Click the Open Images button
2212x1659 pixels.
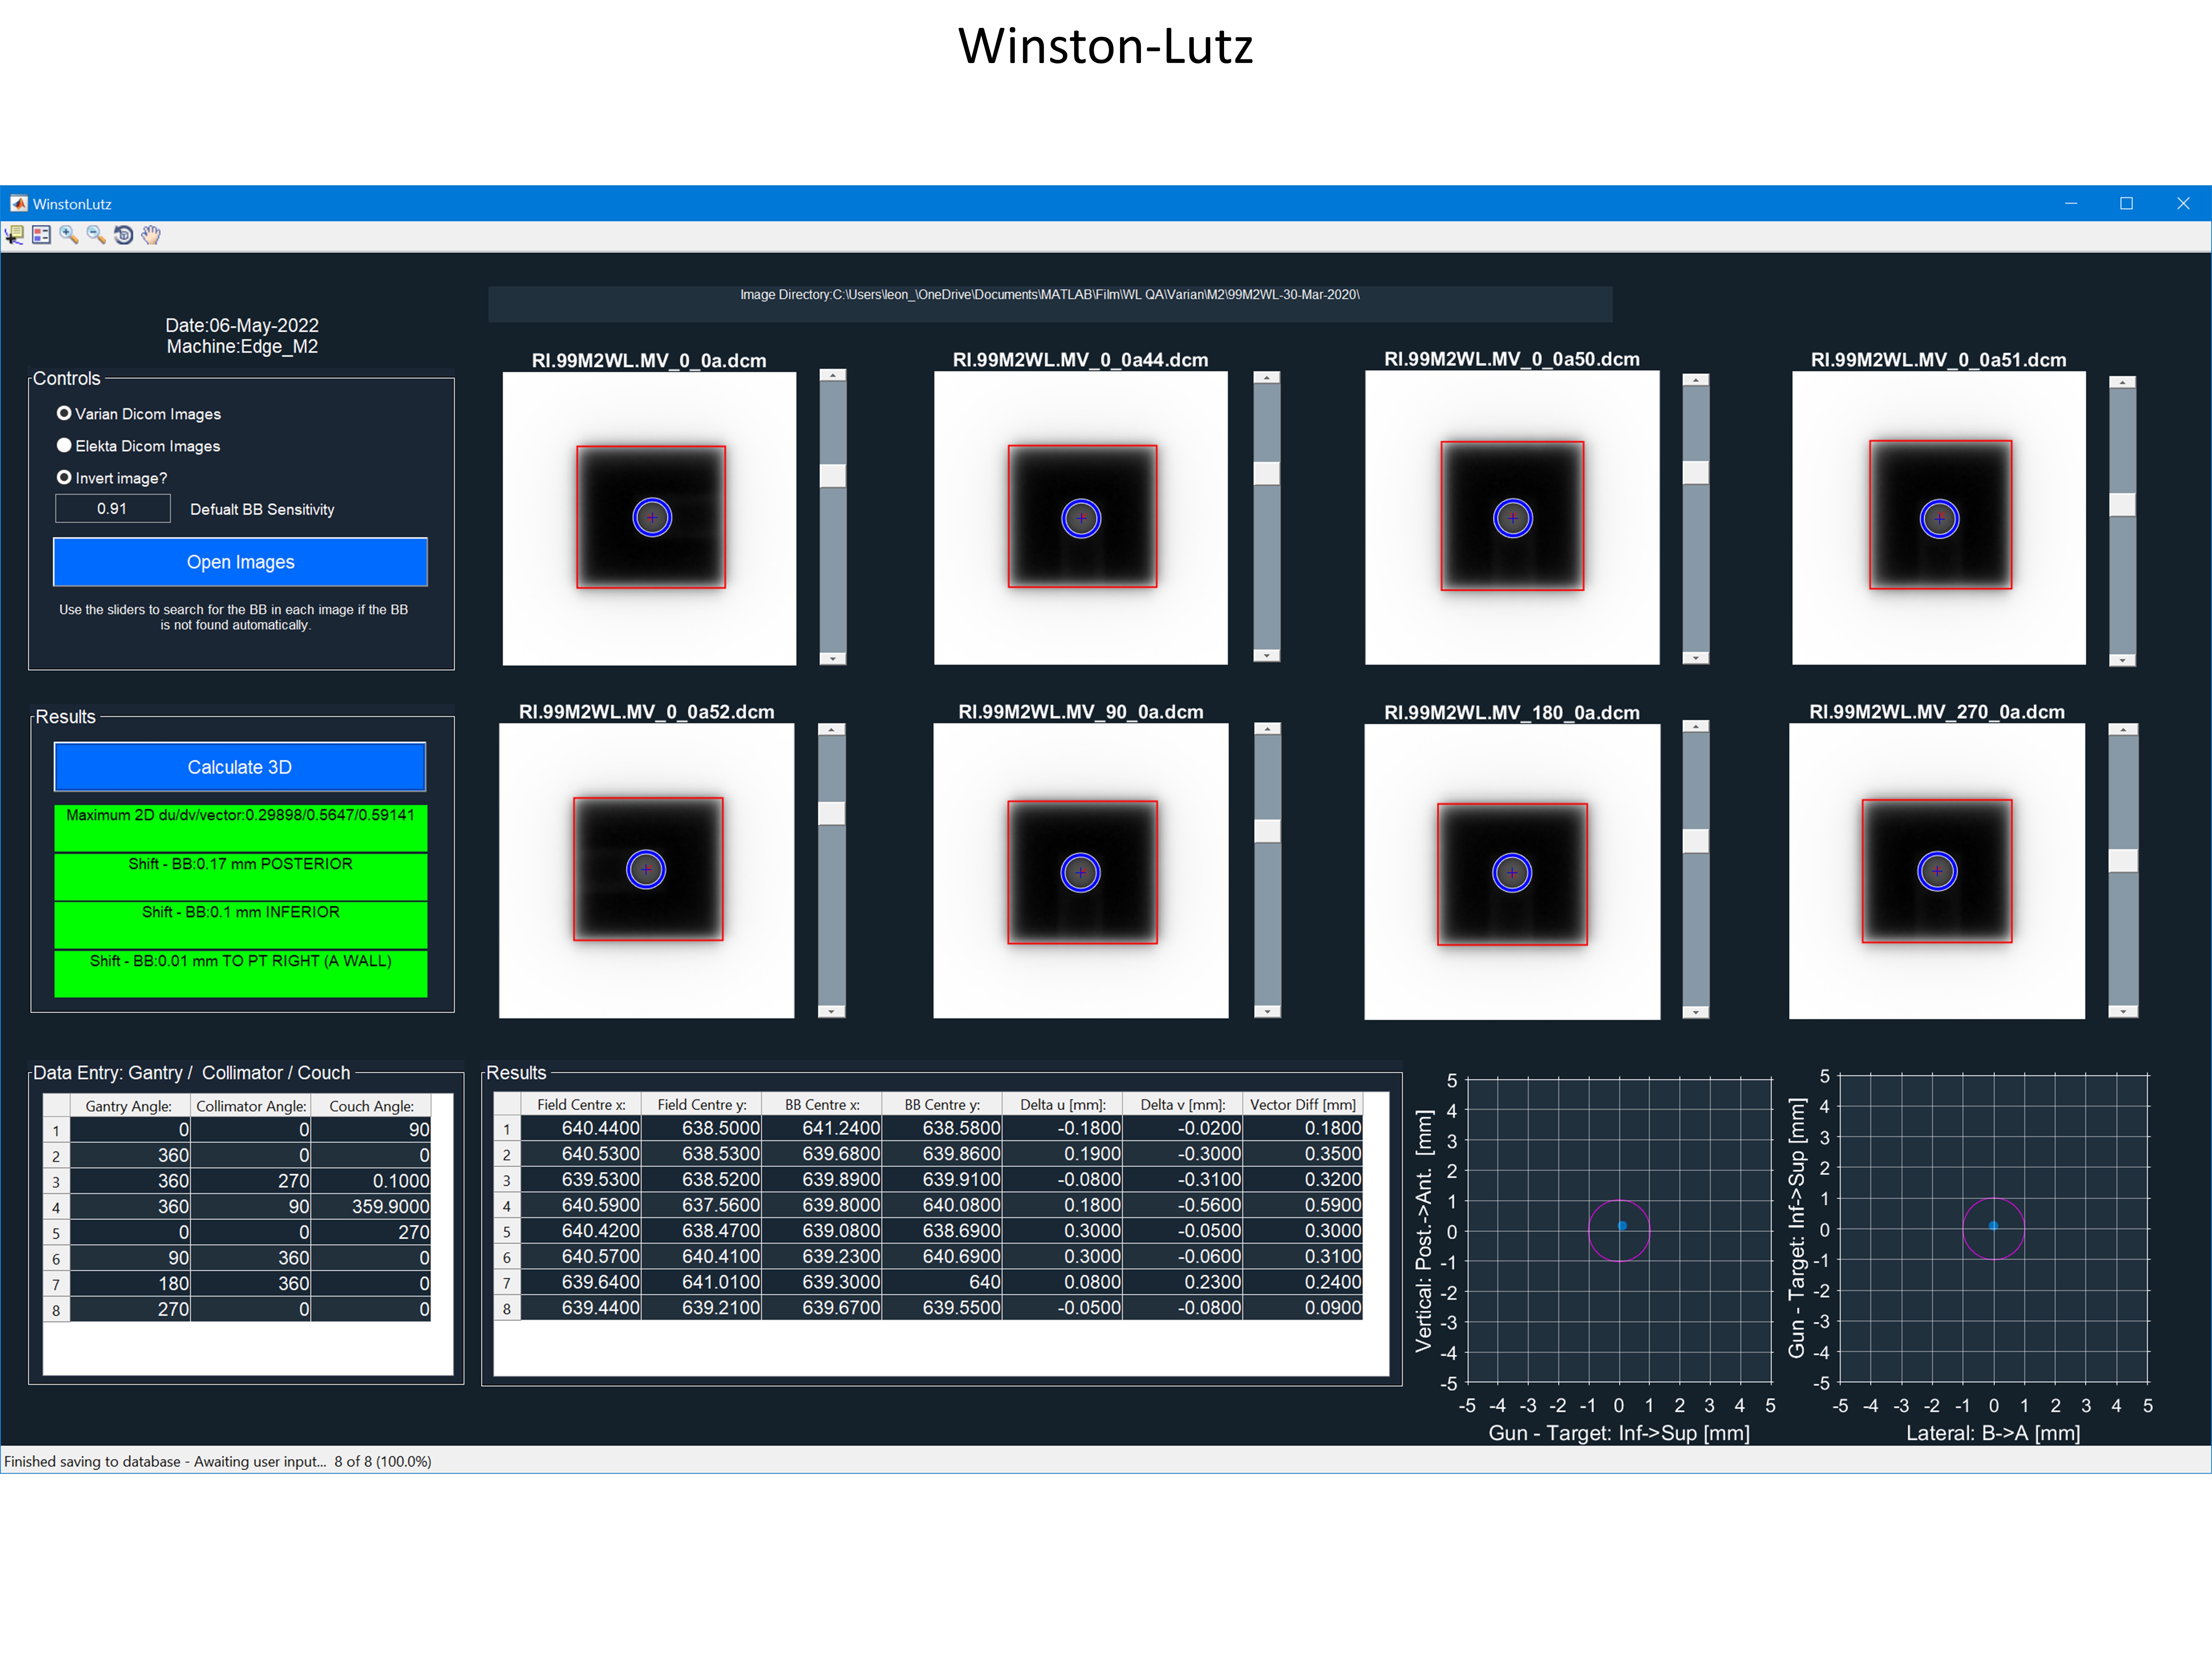pyautogui.click(x=240, y=562)
